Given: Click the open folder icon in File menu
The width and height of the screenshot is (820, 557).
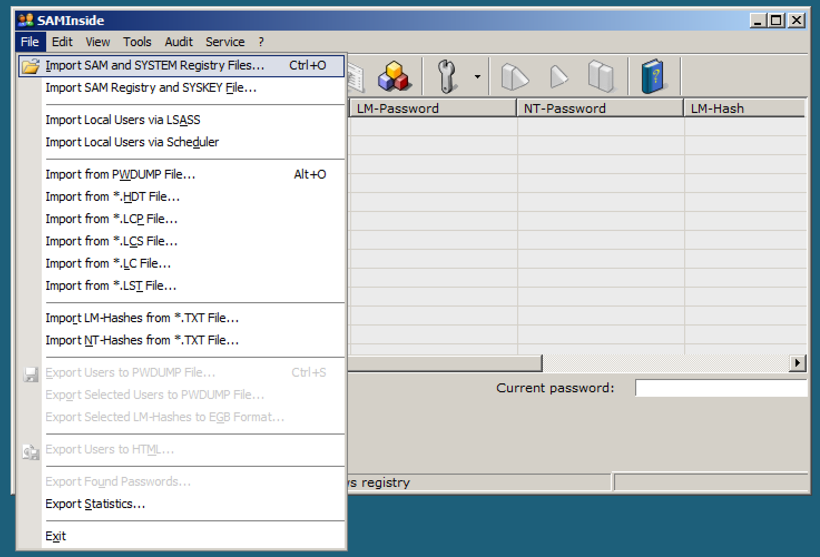Looking at the screenshot, I should [31, 66].
